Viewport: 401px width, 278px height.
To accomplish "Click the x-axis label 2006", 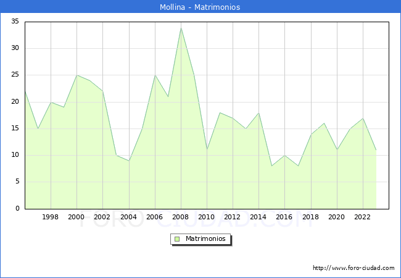I will [x=154, y=217].
